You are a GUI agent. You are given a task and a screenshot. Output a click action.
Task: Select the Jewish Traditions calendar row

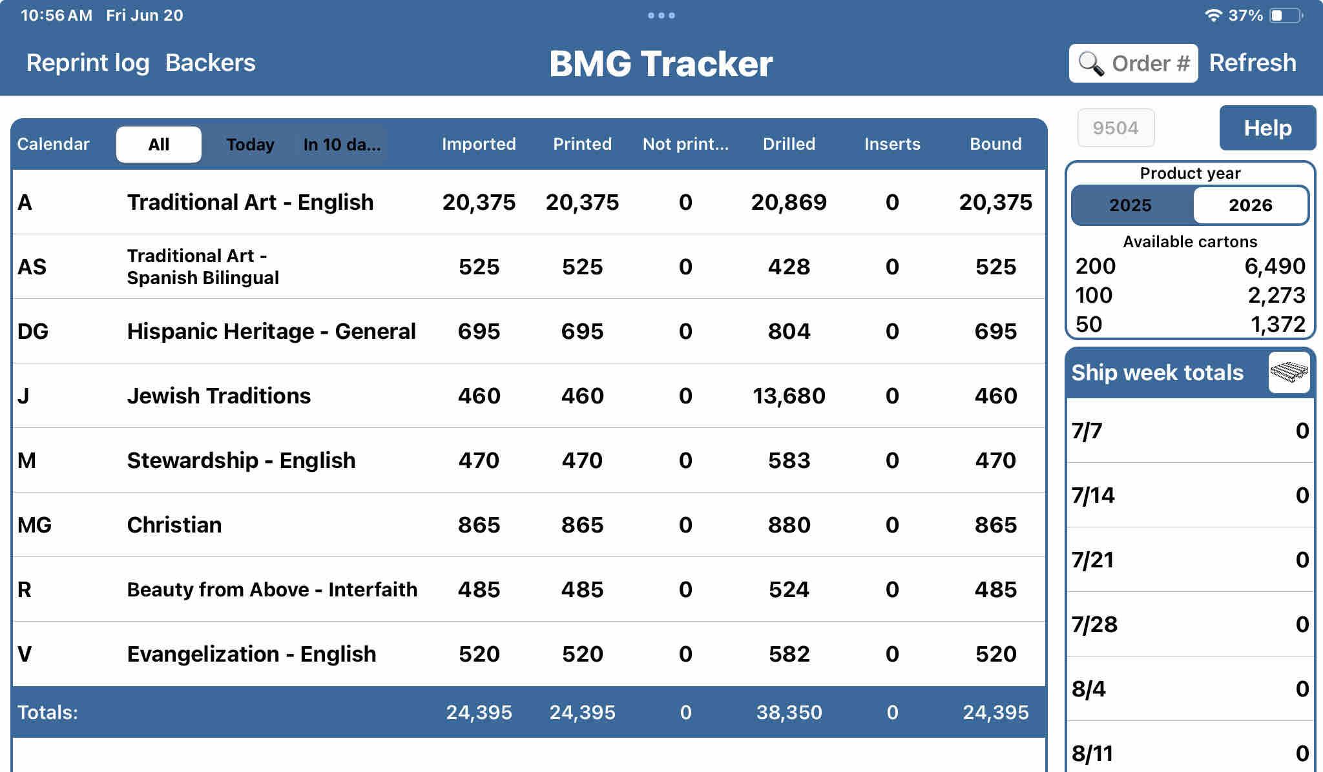pyautogui.click(x=218, y=396)
